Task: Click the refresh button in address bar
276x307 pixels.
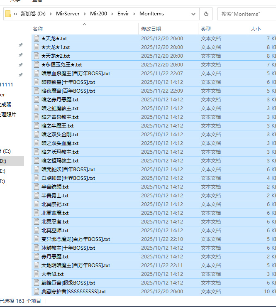Action: tap(206, 14)
